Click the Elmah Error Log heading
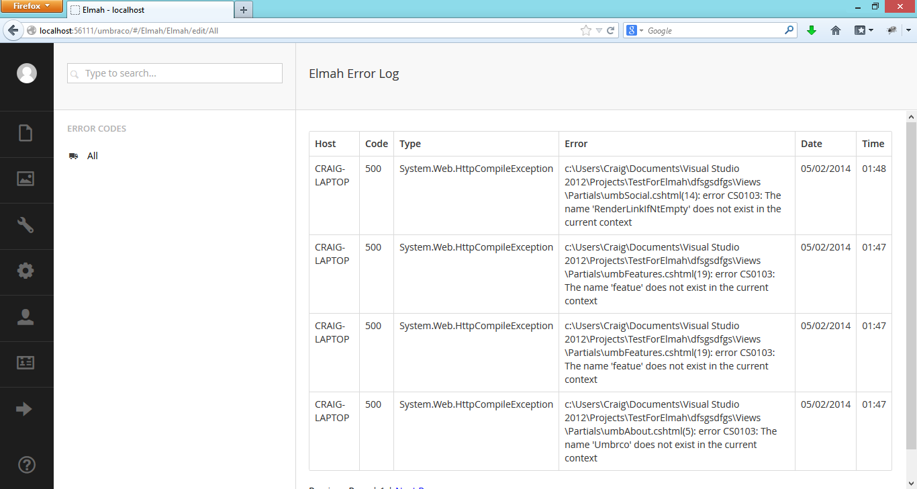The image size is (917, 489). coord(354,74)
